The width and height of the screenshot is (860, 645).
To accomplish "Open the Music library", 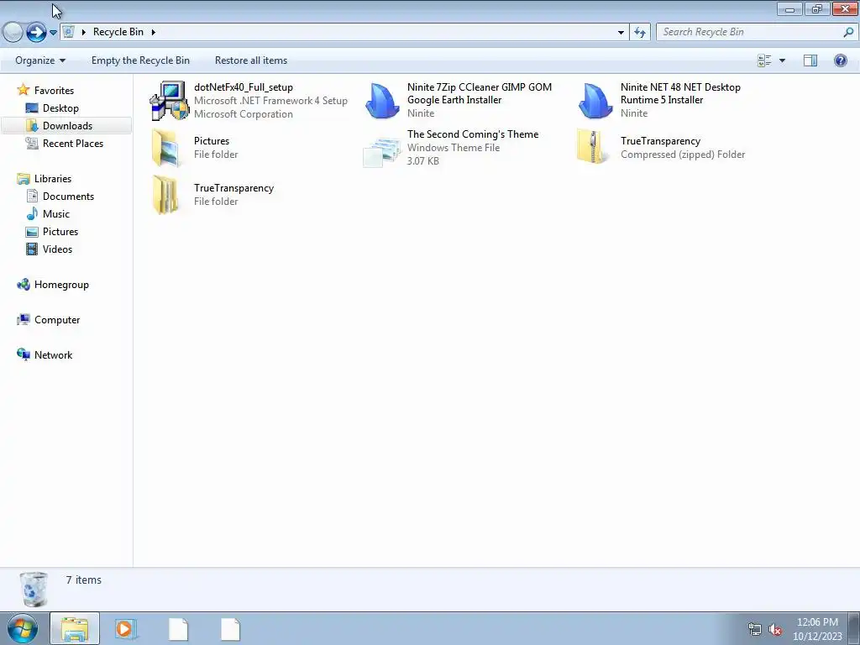I will pos(56,213).
